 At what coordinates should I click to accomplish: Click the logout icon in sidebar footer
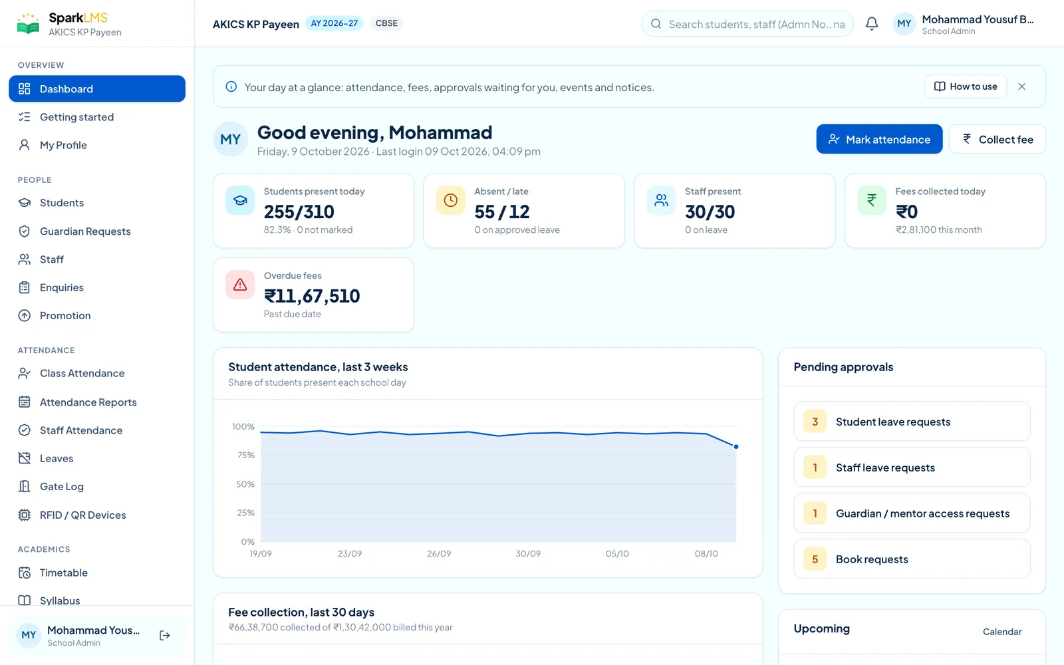(x=165, y=636)
